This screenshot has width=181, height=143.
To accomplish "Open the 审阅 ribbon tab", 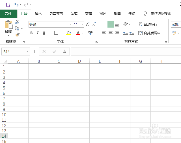I will point(103,14).
